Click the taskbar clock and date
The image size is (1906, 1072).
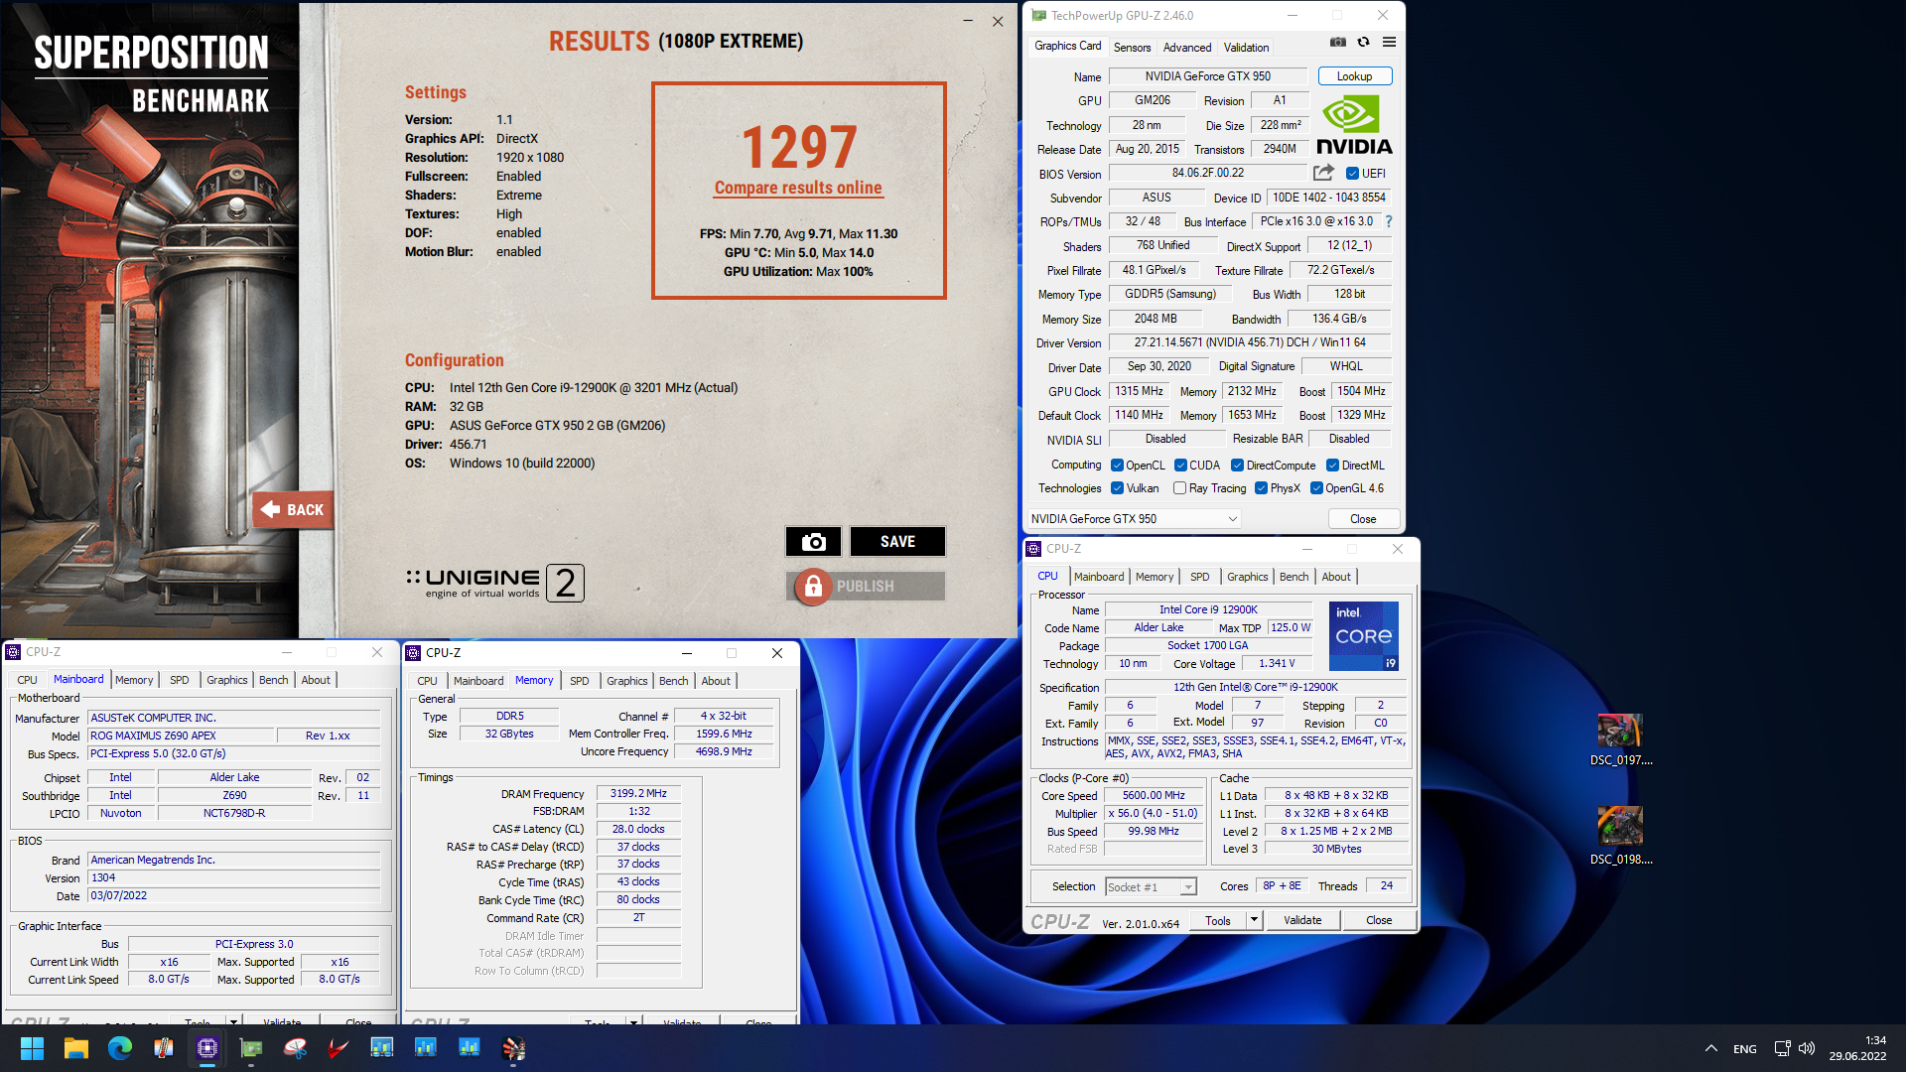[1857, 1048]
